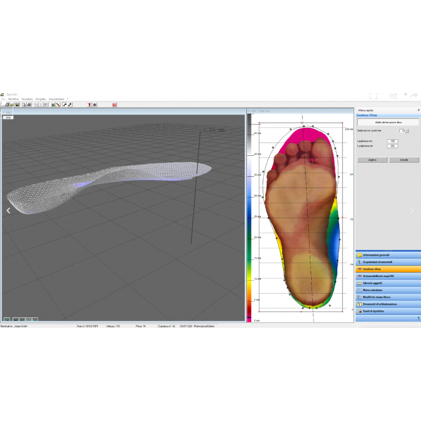421x421 pixels.
Task: Click the EASY CAD Professional Edition status text
Action: [x=198, y=326]
